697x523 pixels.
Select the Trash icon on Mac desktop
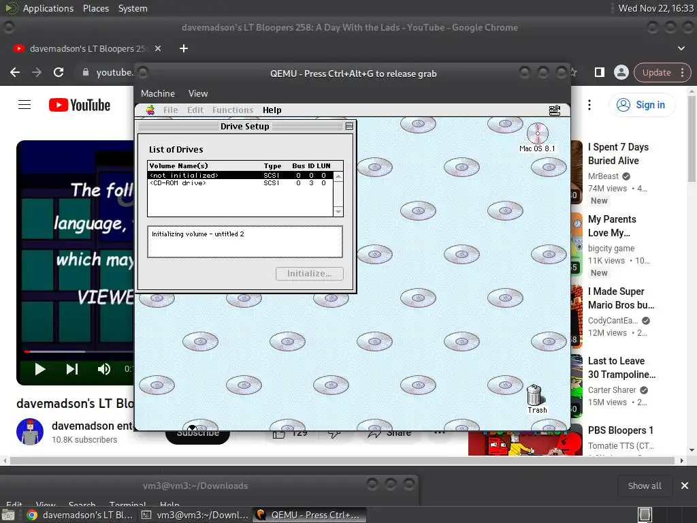pos(535,399)
